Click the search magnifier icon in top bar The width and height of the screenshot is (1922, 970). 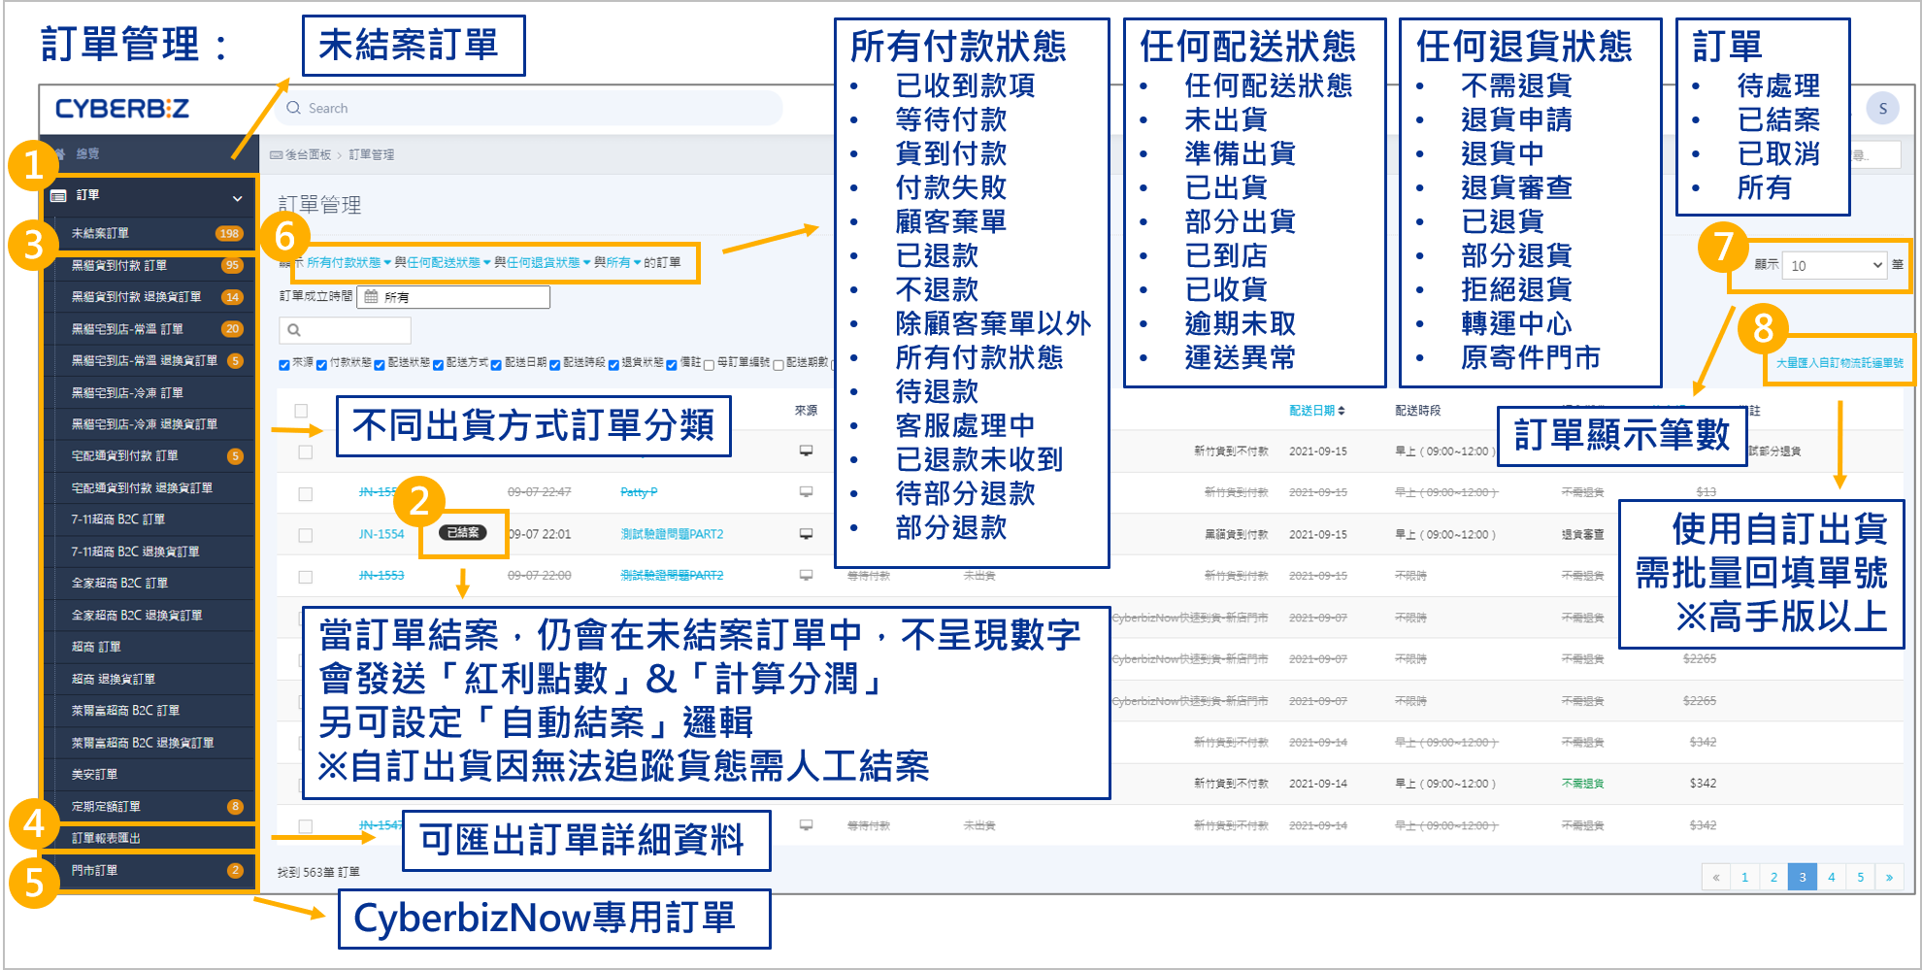pyautogui.click(x=293, y=108)
